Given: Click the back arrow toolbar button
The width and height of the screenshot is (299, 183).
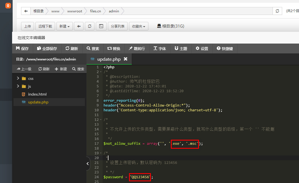Looking at the screenshot, I should (x=79, y=26).
